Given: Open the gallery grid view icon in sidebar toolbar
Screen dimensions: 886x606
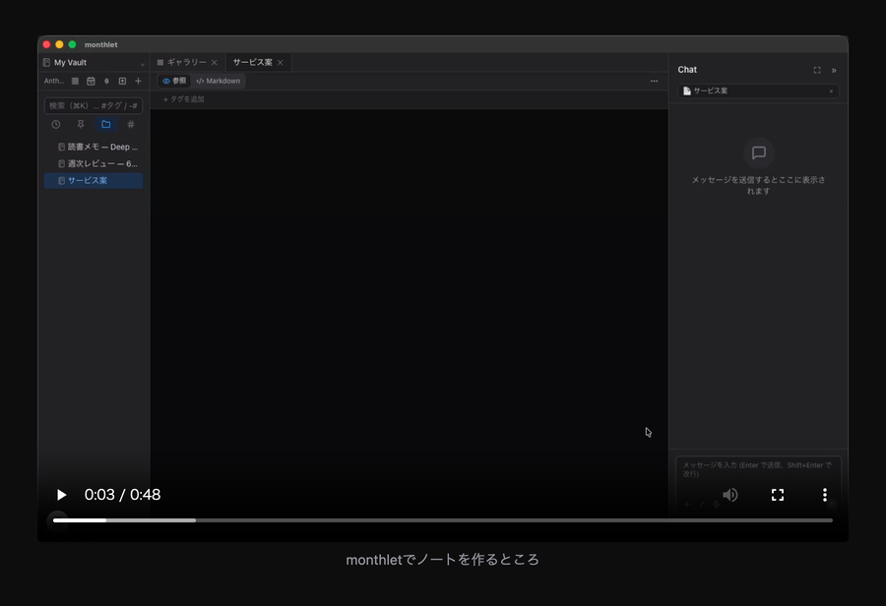Looking at the screenshot, I should tap(75, 81).
